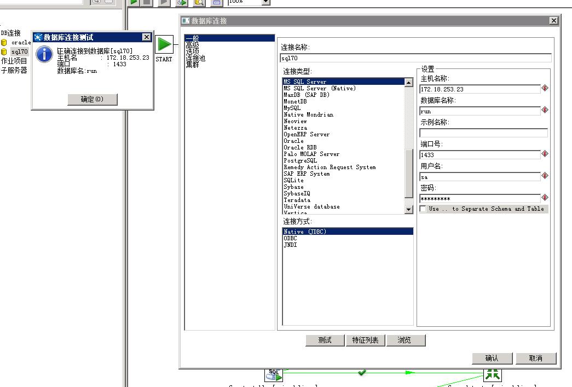
Task: Click the variable icon beside port number field
Action: pos(545,154)
